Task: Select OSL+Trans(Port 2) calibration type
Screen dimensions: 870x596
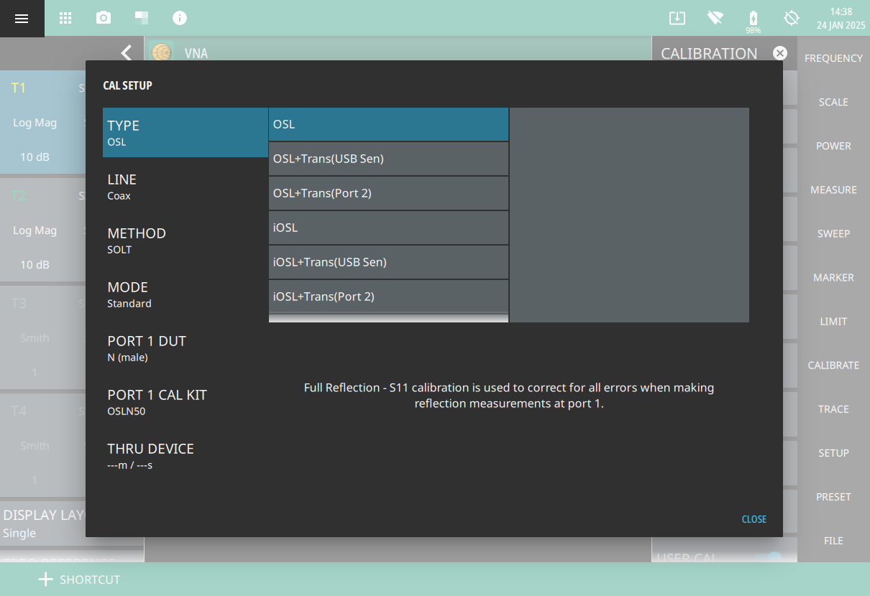Action: point(388,193)
